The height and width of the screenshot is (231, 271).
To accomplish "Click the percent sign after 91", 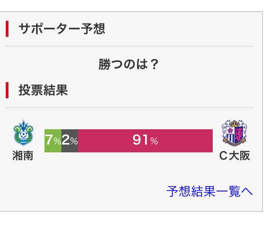I will tap(154, 142).
